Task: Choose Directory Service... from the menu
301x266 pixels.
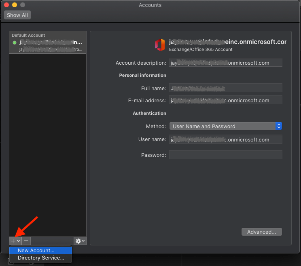Action: 41,258
